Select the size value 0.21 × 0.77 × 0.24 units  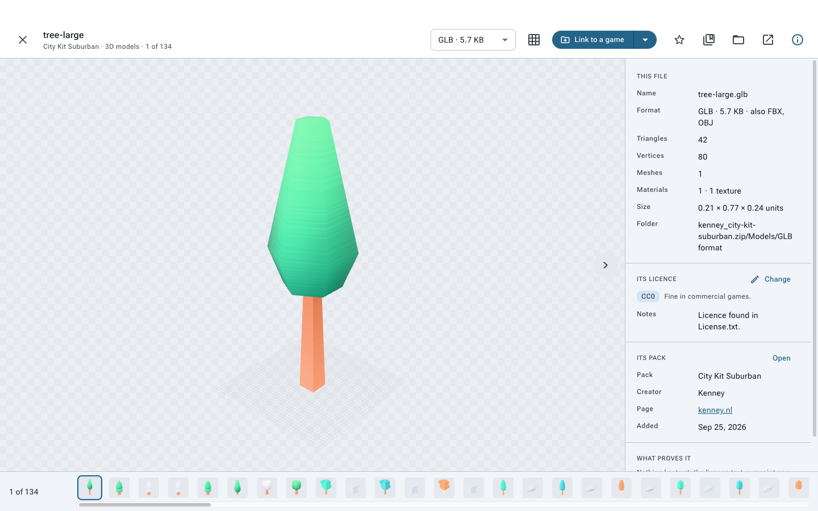[741, 208]
